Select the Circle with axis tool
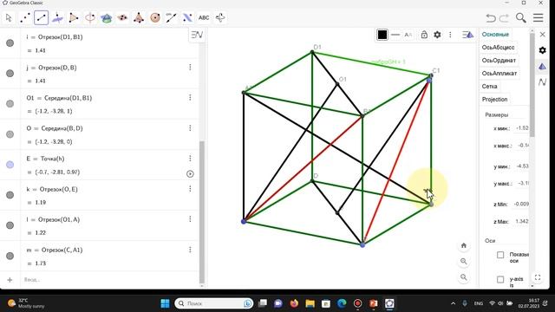Screen dimensions: 555x312 pyautogui.click(x=90, y=17)
